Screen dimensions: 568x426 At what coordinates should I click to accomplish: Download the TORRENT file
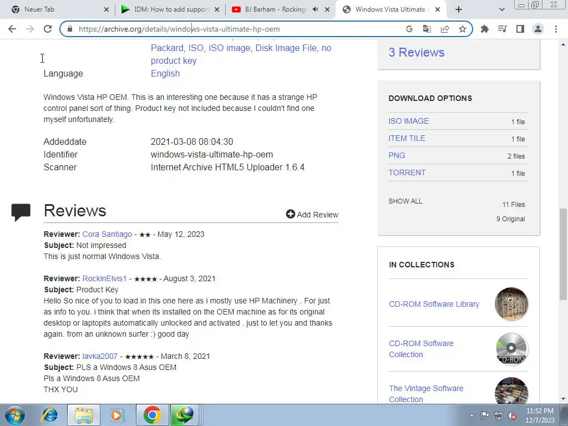[407, 173]
